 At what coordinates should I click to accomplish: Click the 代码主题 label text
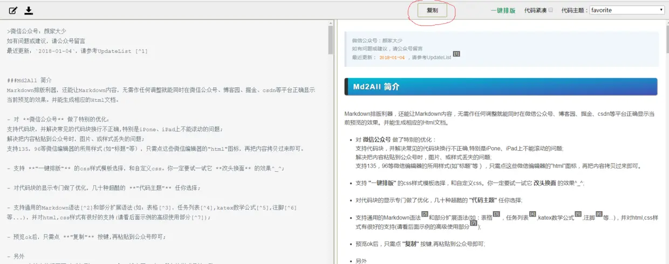[x=574, y=10]
